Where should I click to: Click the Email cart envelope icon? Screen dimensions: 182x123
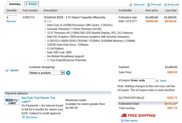(x=165, y=5)
